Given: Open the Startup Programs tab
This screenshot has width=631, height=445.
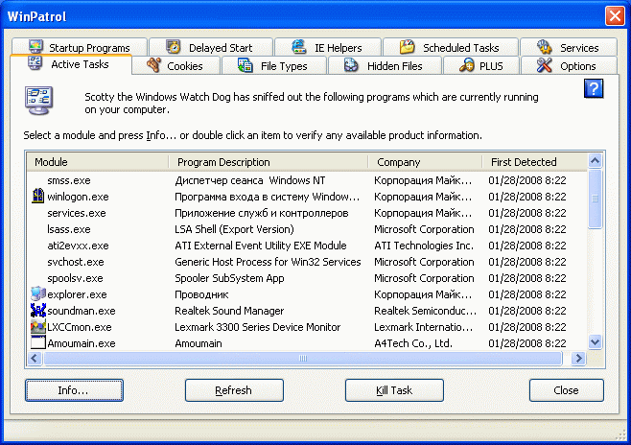Looking at the screenshot, I should pyautogui.click(x=80, y=47).
